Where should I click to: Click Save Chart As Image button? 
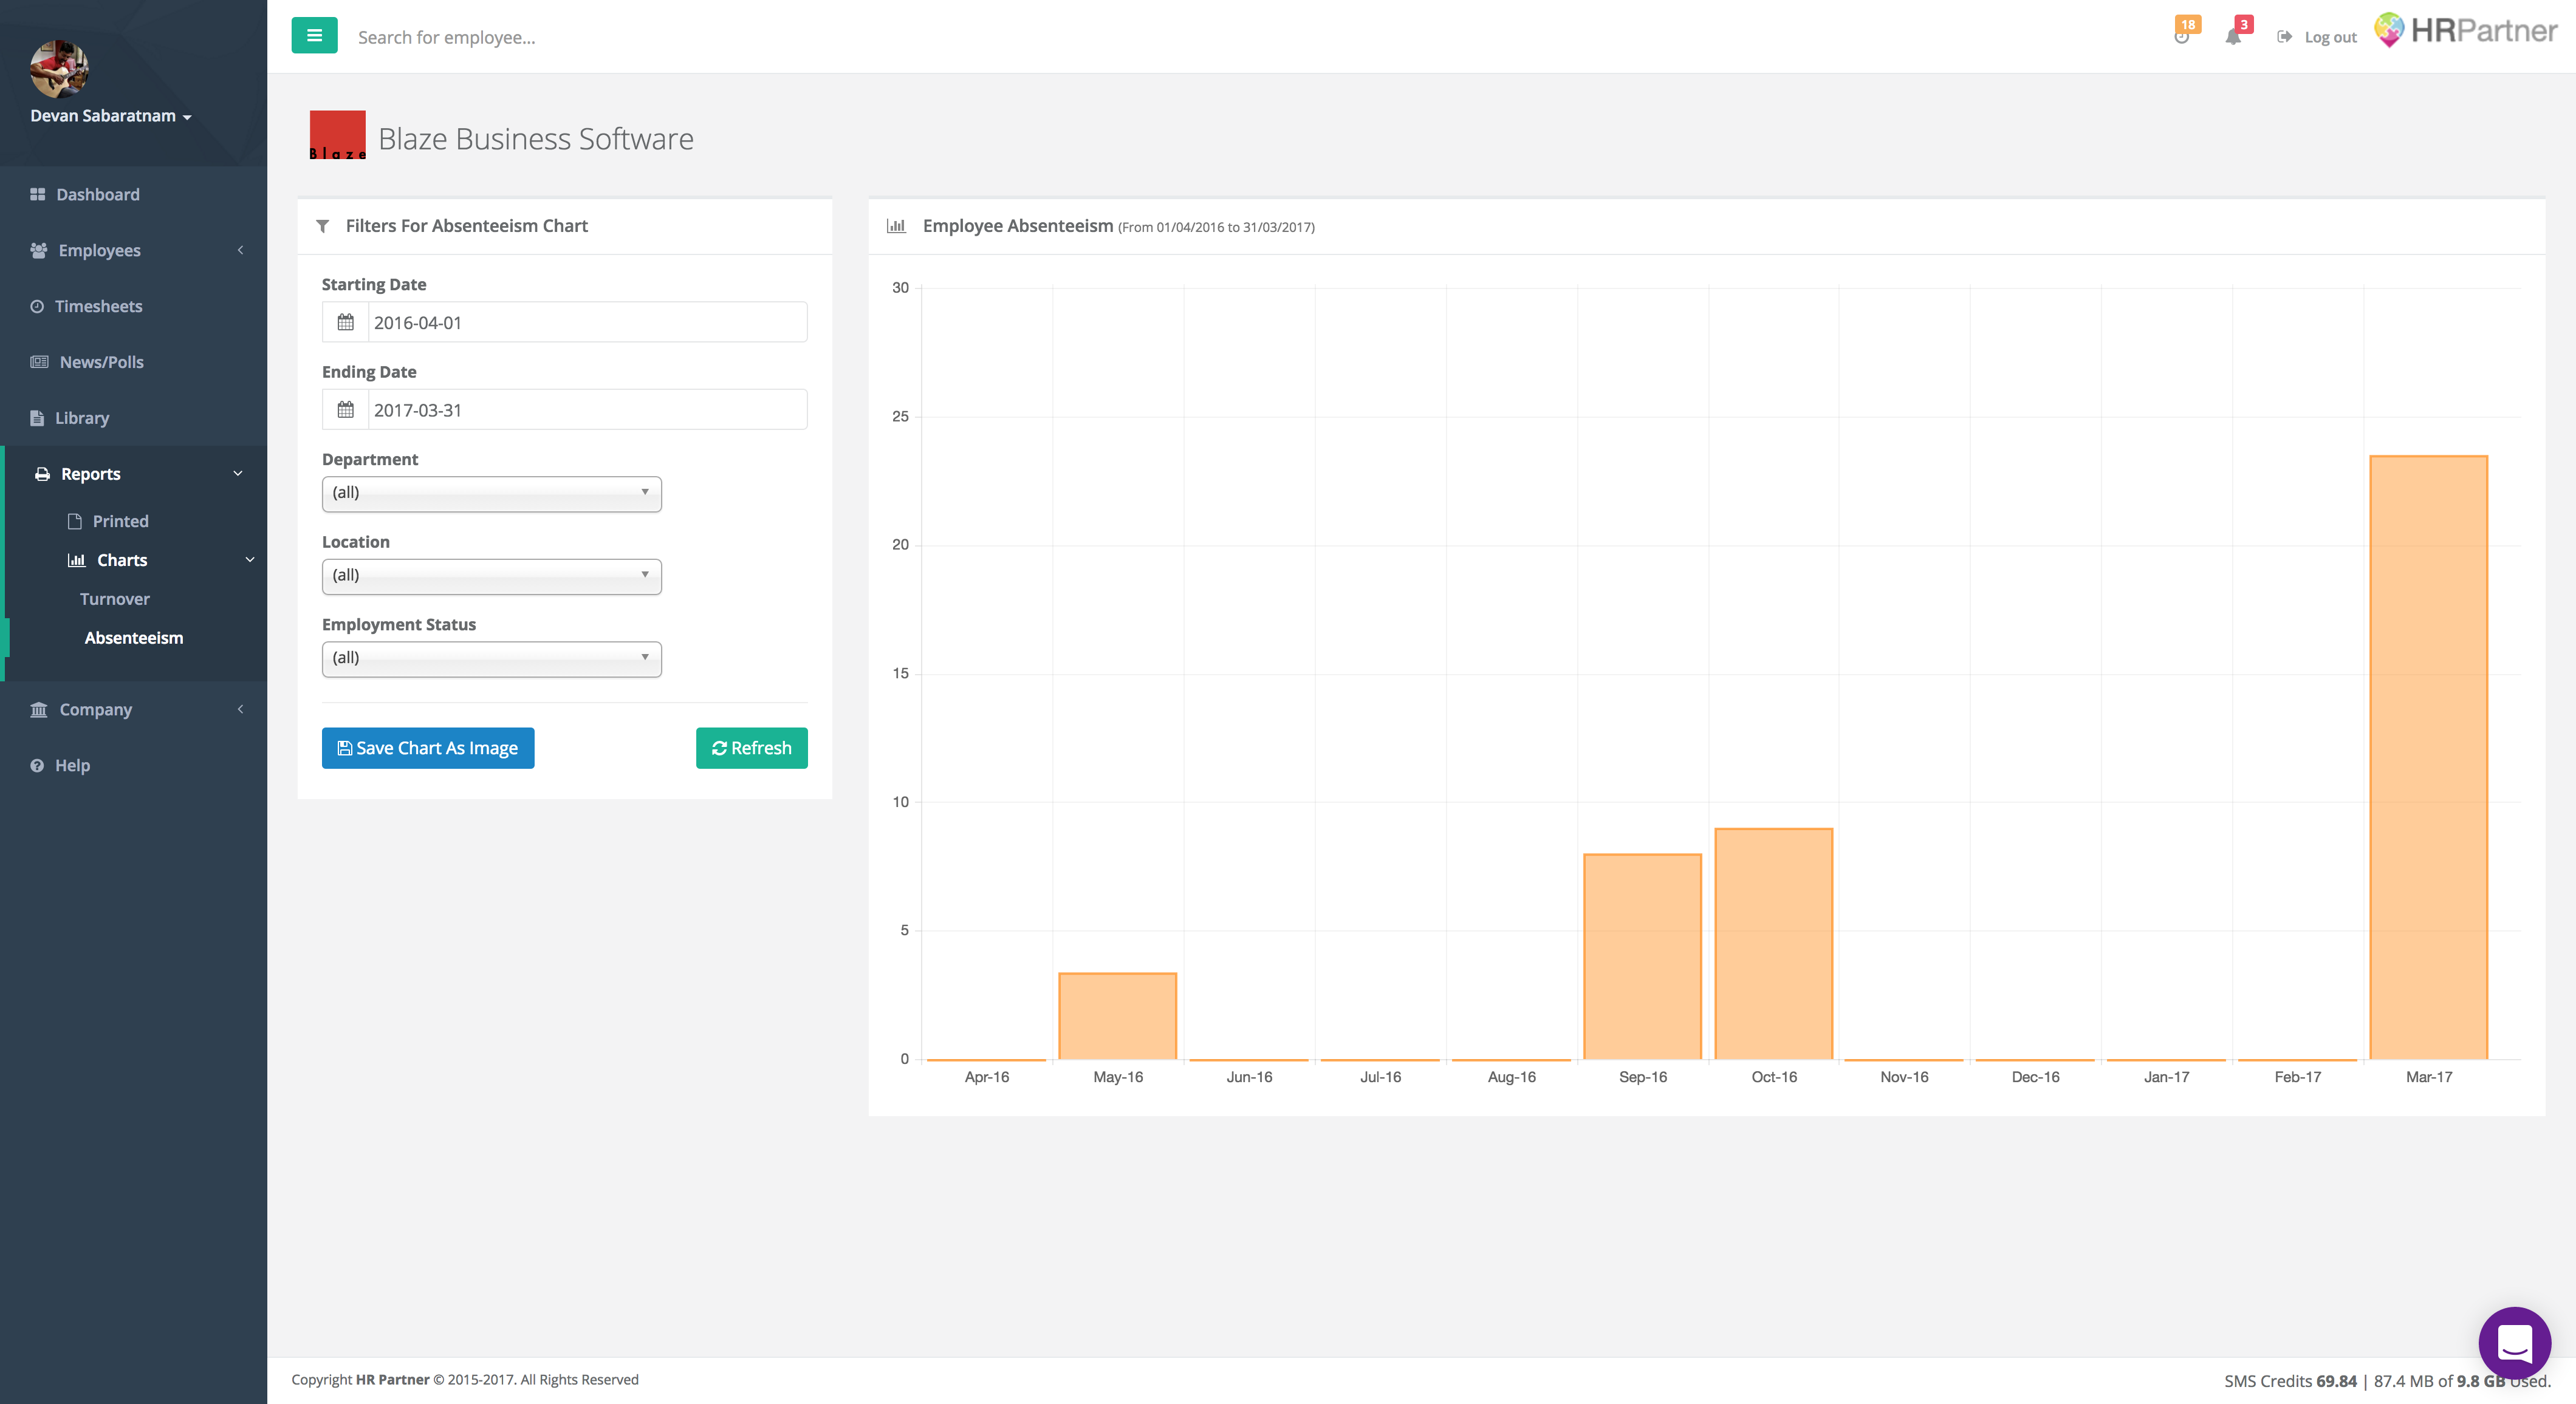427,748
